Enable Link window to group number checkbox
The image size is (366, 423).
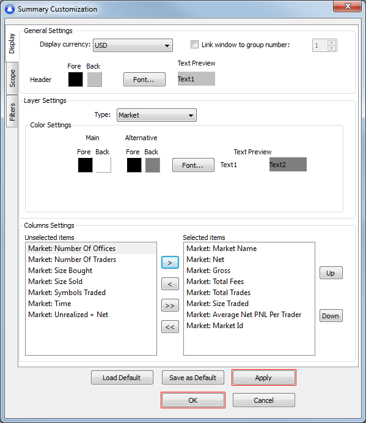(194, 45)
